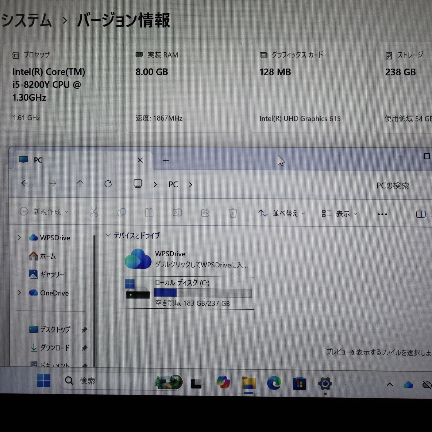432x432 pixels.
Task: Minimize the File Explorer window
Action: (x=400, y=156)
